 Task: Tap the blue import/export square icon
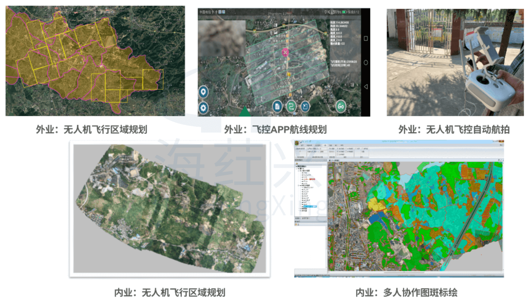click(305, 106)
